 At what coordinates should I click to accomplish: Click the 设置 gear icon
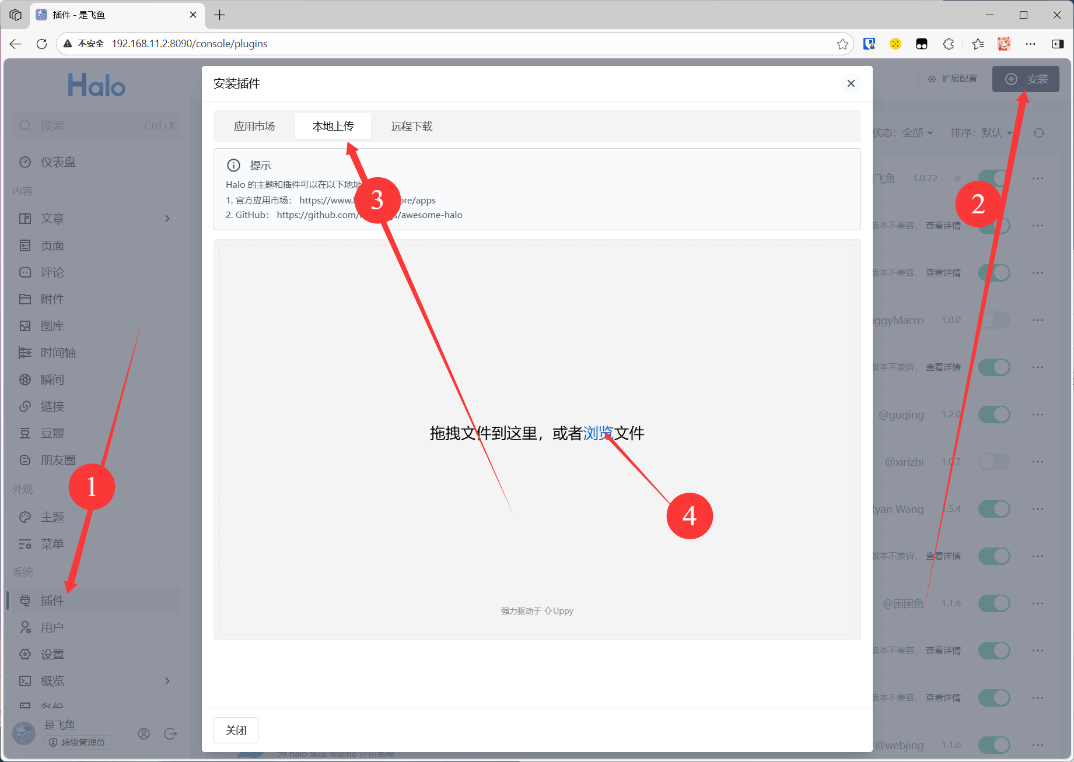25,654
